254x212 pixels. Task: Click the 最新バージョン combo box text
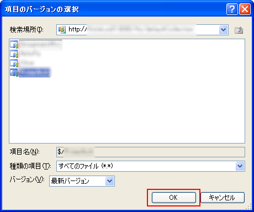70,181
